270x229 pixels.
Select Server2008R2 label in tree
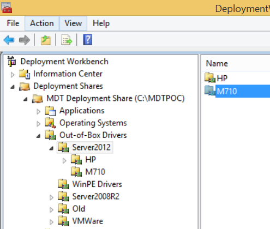[x=95, y=196]
